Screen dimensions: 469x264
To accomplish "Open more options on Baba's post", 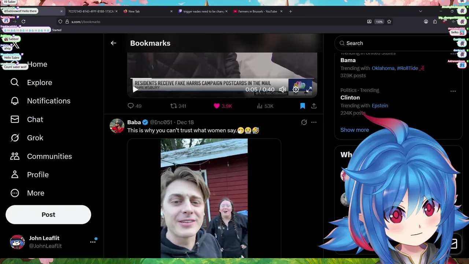I will [x=314, y=122].
